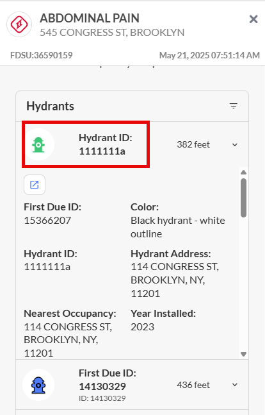Close the Abdominal Pain incident panel
Image resolution: width=265 pixels, height=415 pixels.
(x=253, y=19)
